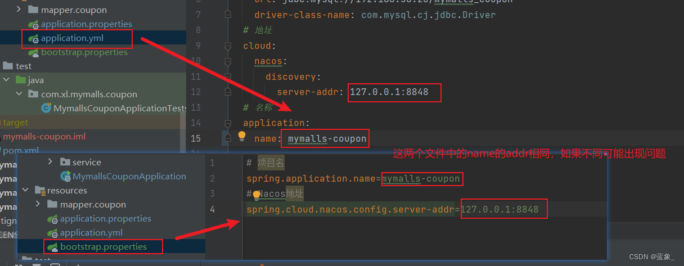Expand the service folder node
This screenshot has height=266, width=684.
pos(51,162)
